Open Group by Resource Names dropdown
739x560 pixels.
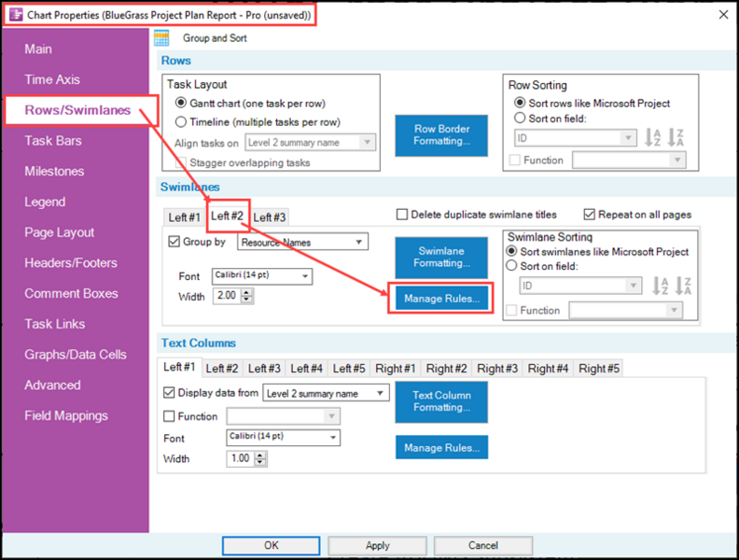point(302,242)
